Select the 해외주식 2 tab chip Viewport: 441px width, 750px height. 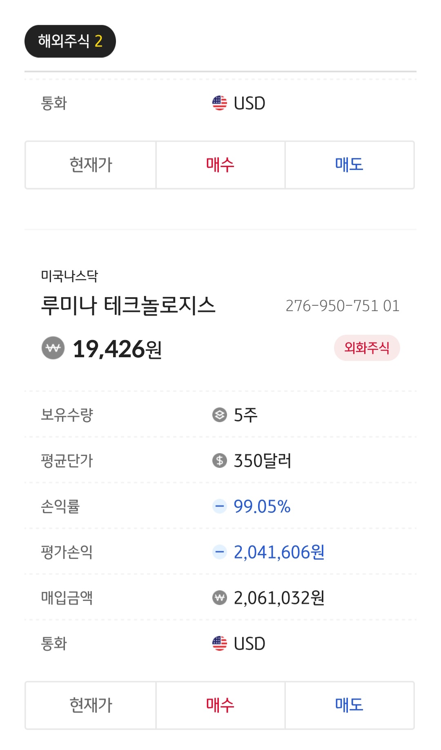70,41
